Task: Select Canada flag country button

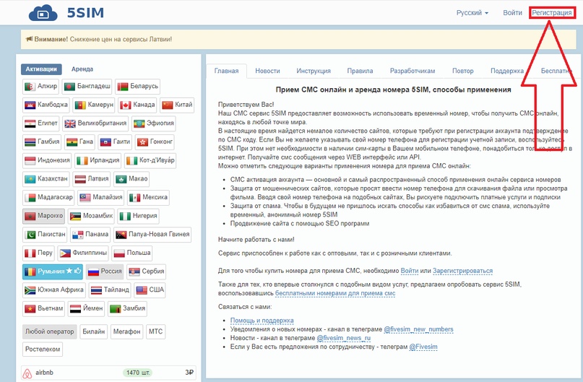Action: (x=135, y=105)
